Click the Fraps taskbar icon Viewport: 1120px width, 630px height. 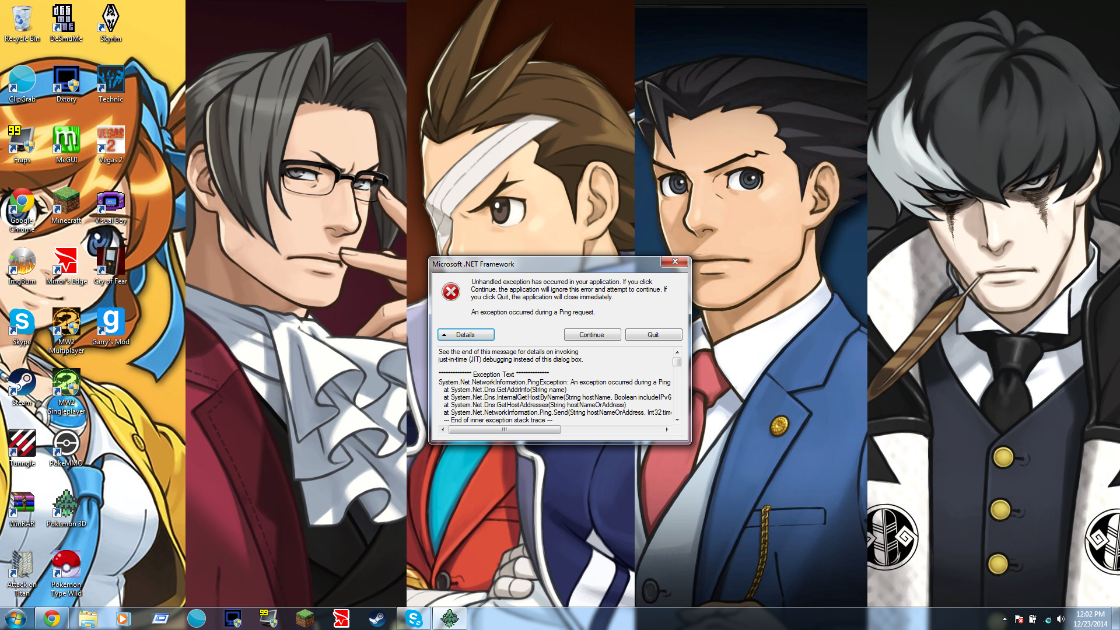(269, 618)
